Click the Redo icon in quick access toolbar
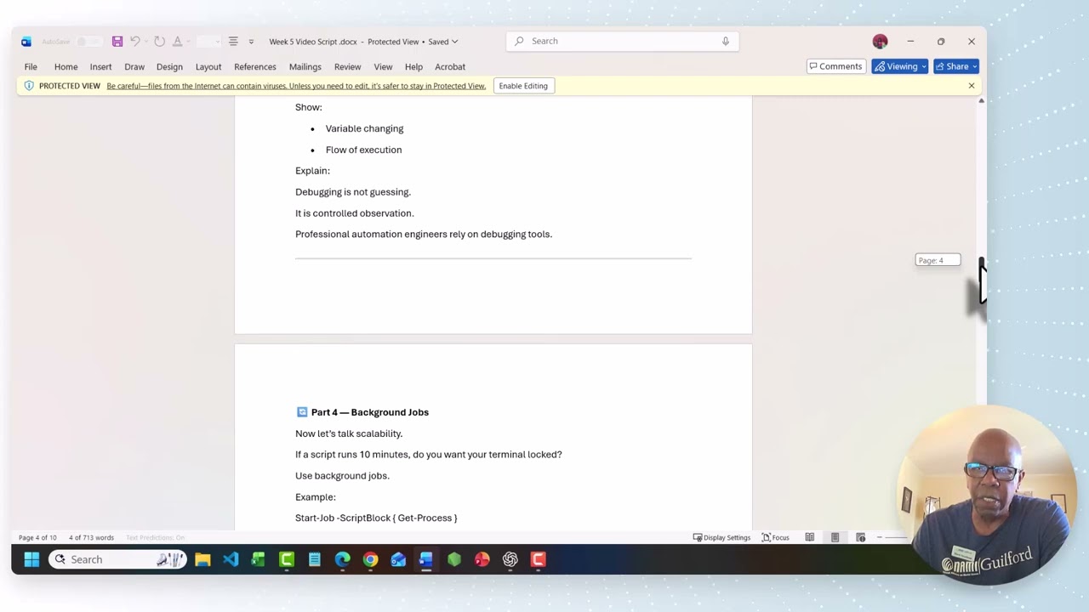Viewport: 1089px width, 612px height. 159,42
